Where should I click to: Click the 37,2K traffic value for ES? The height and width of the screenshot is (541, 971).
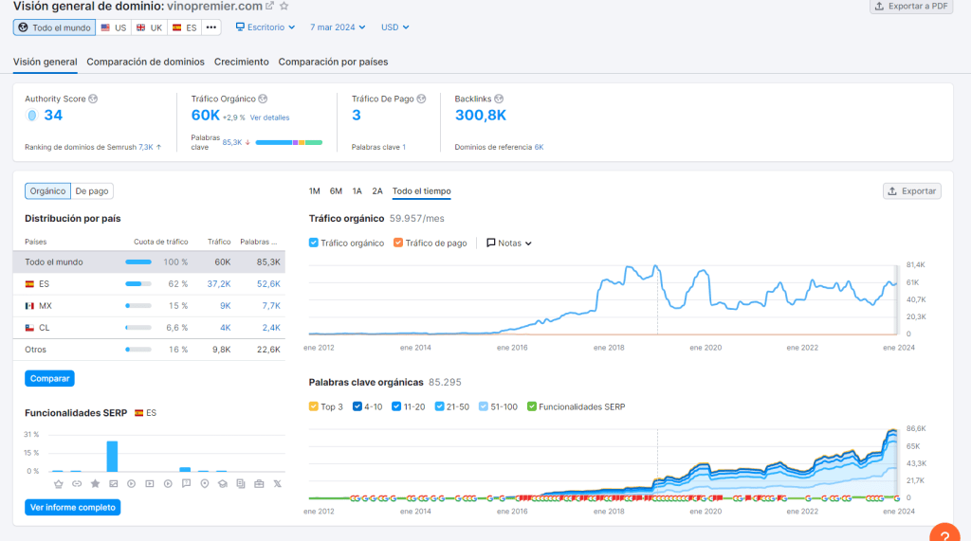[x=219, y=284]
